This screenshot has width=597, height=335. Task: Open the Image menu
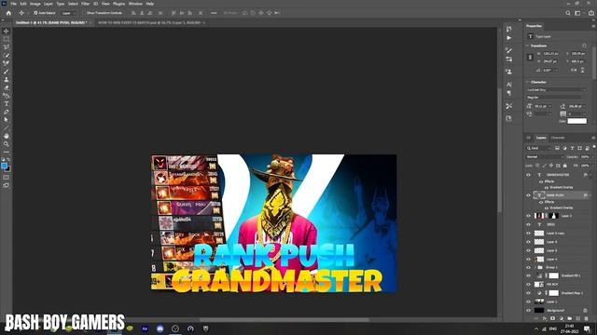(x=35, y=4)
